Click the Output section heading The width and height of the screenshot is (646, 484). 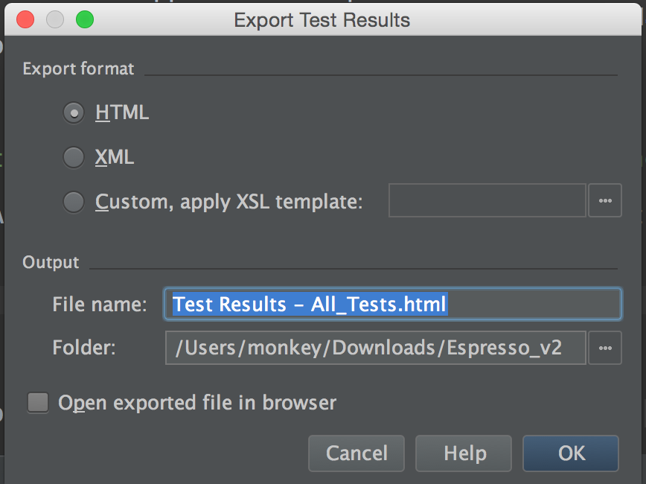point(51,262)
